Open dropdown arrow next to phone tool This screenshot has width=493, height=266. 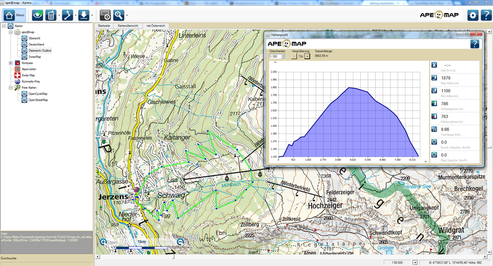(60, 16)
